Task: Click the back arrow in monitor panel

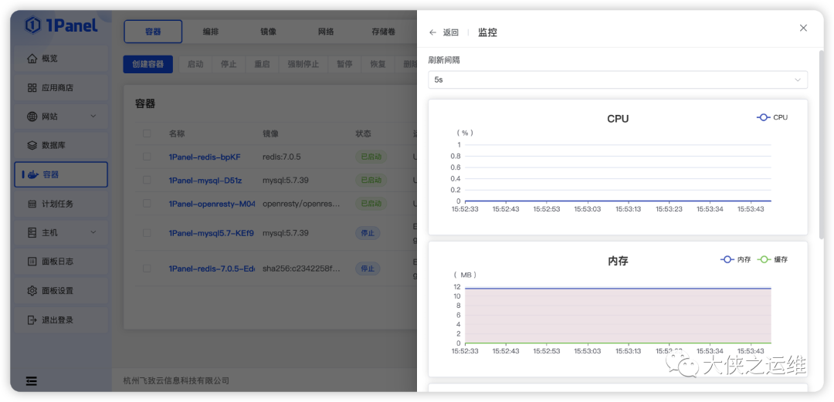Action: 433,32
